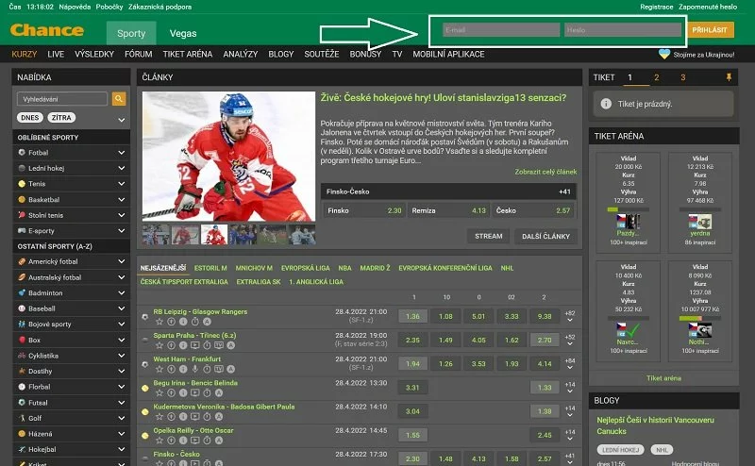Select Finsko odds 2.30 in article box
Screen dimensions: 755x466
[364, 210]
